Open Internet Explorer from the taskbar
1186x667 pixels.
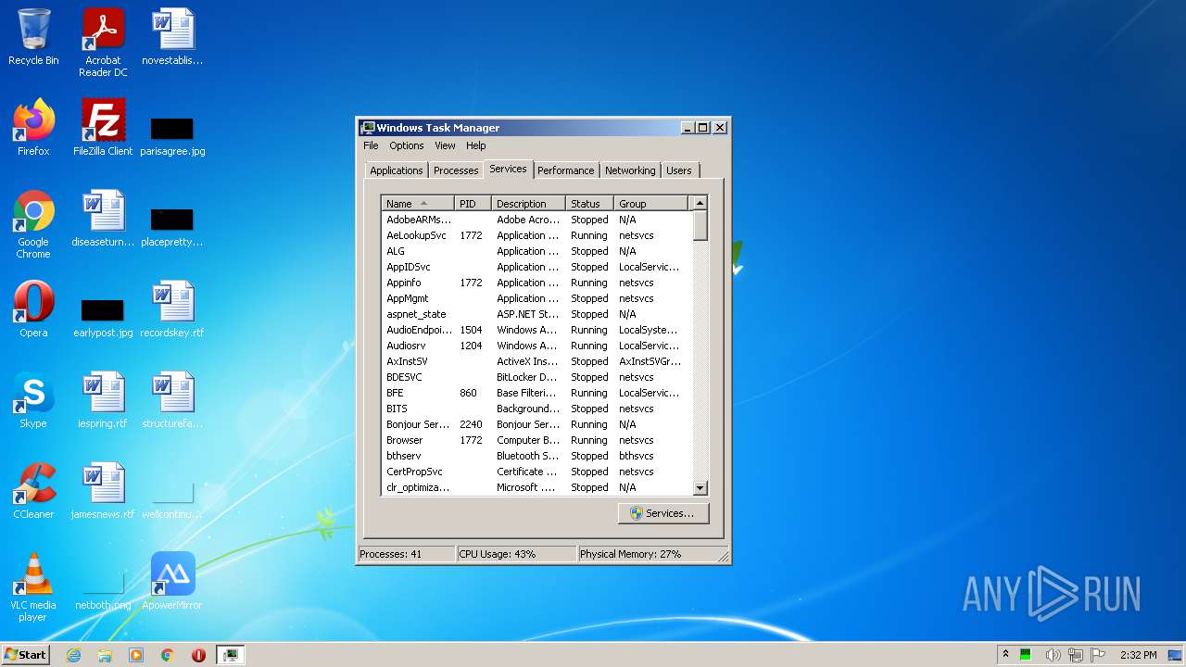pos(74,655)
